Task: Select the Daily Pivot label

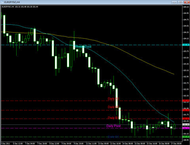Action: [114, 126]
